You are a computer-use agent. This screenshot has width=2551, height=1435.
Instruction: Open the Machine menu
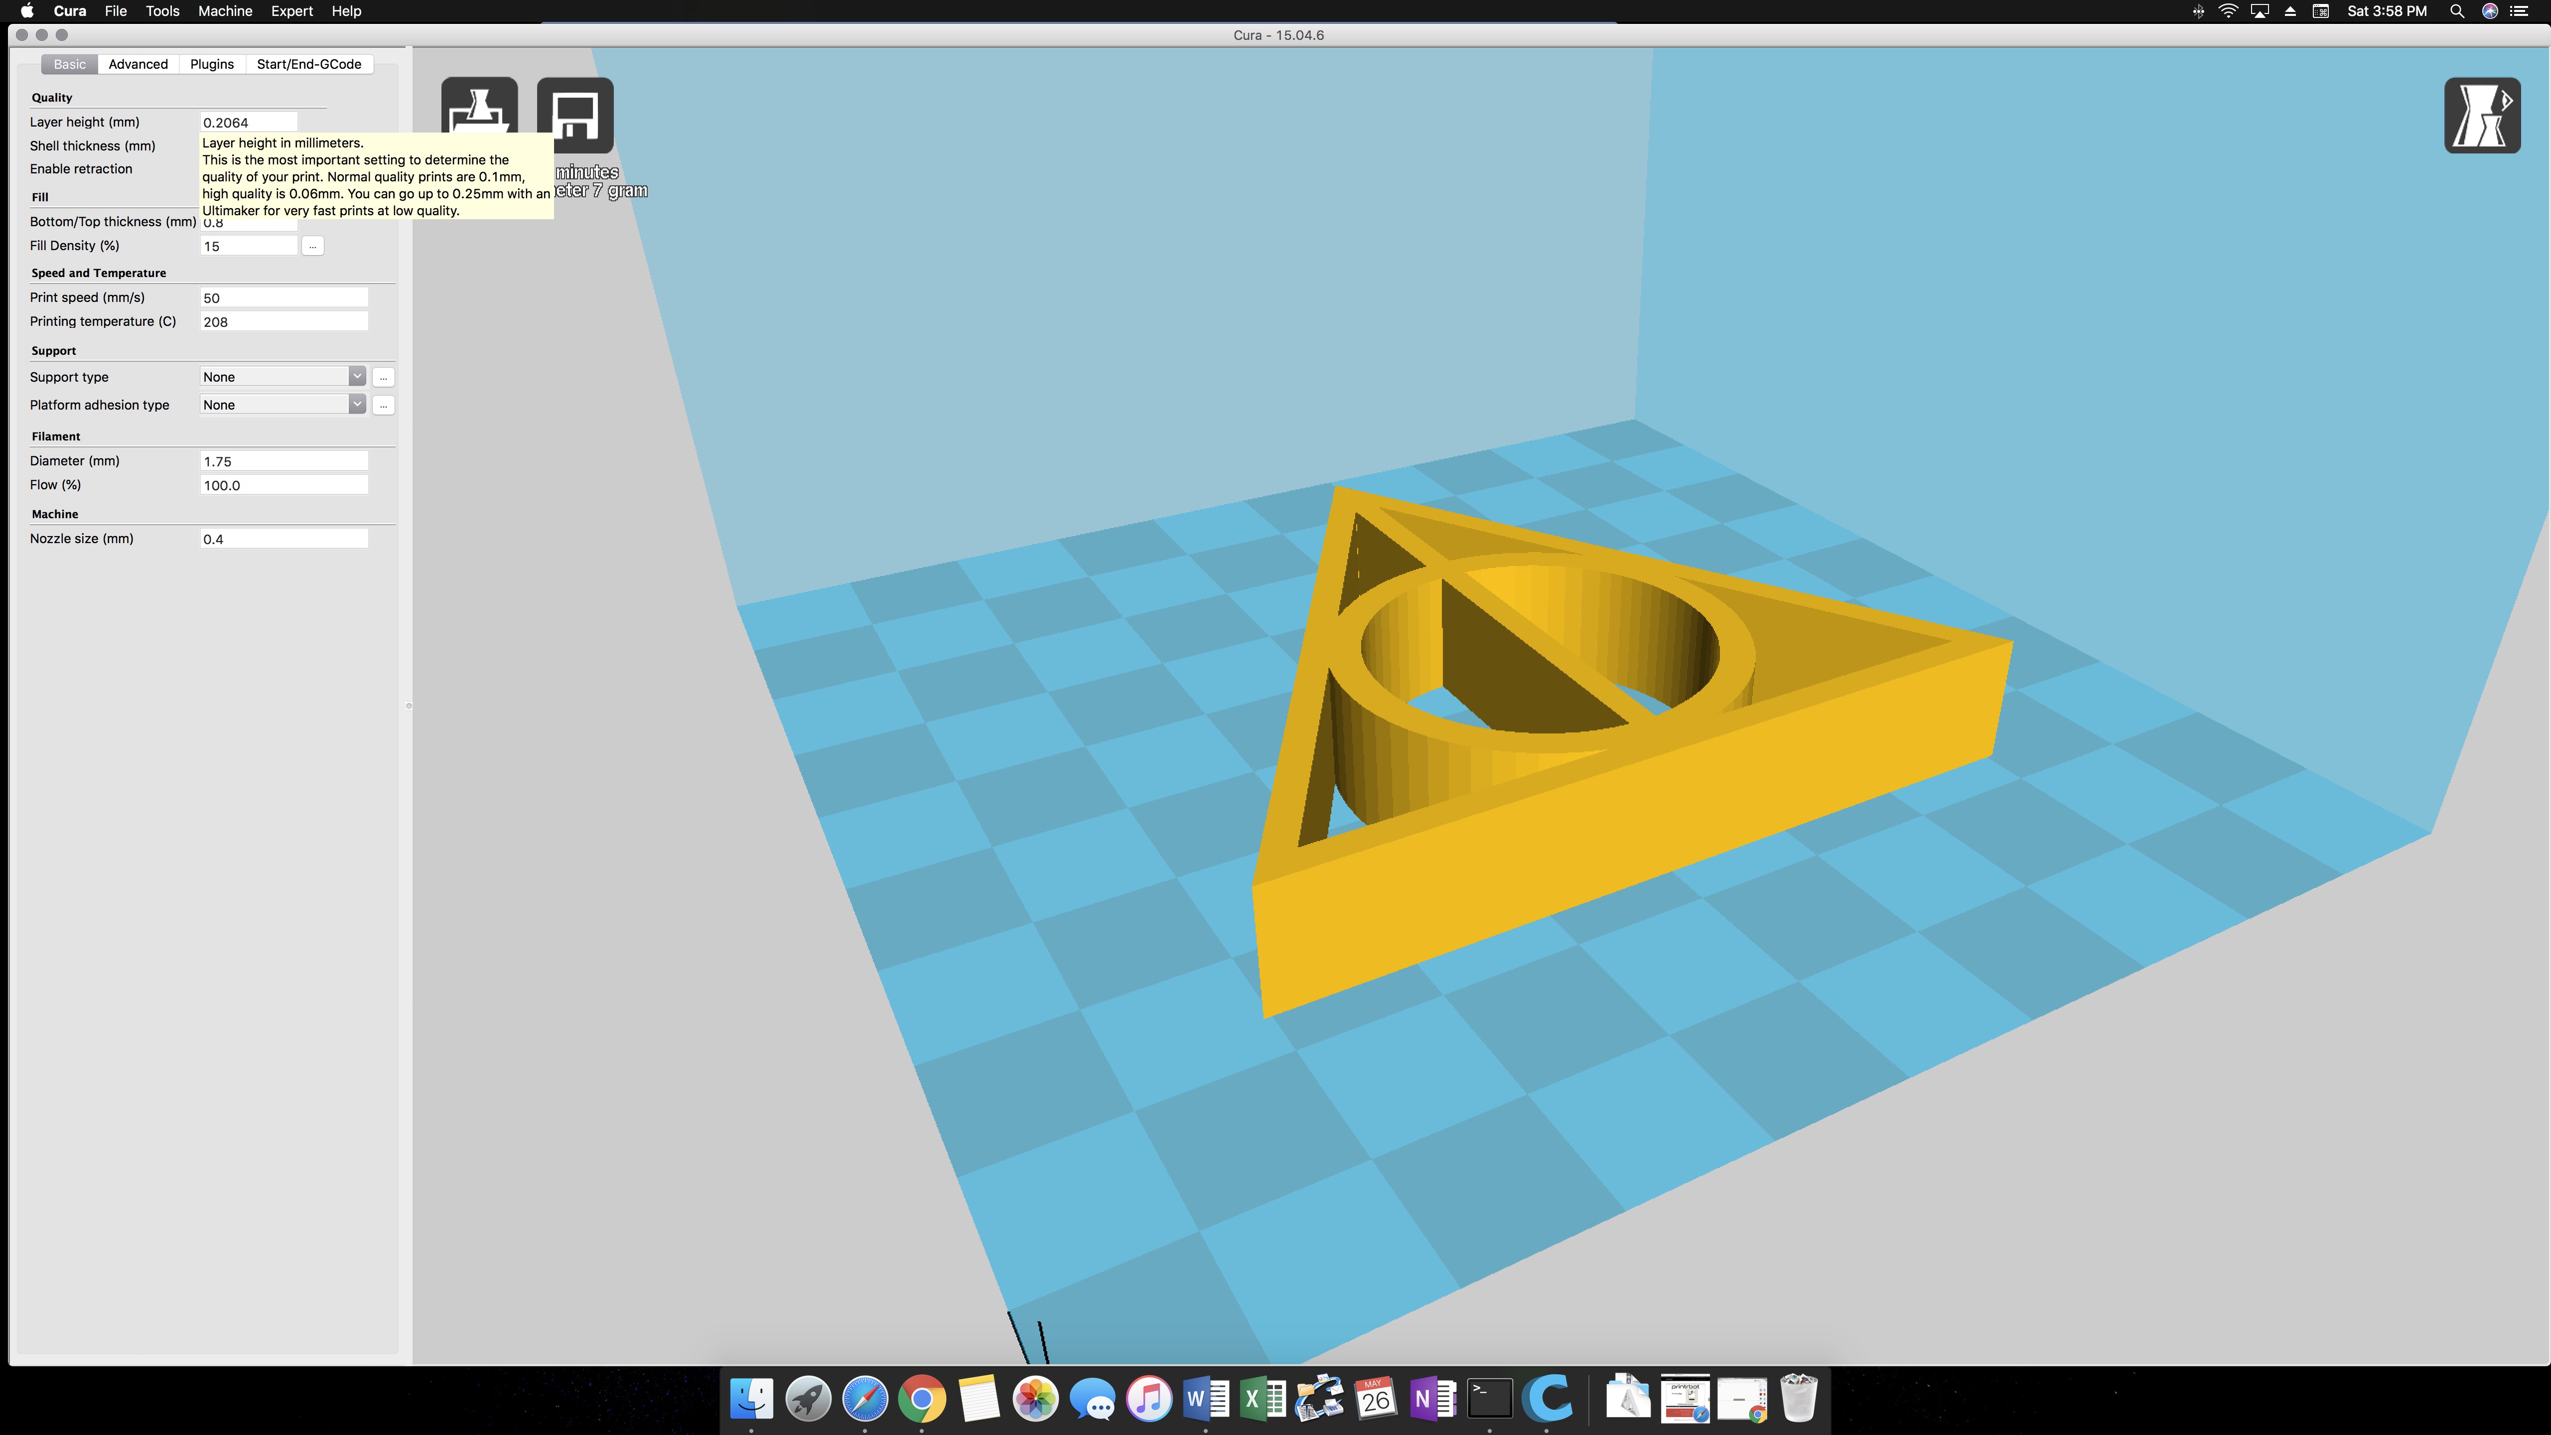(x=225, y=11)
